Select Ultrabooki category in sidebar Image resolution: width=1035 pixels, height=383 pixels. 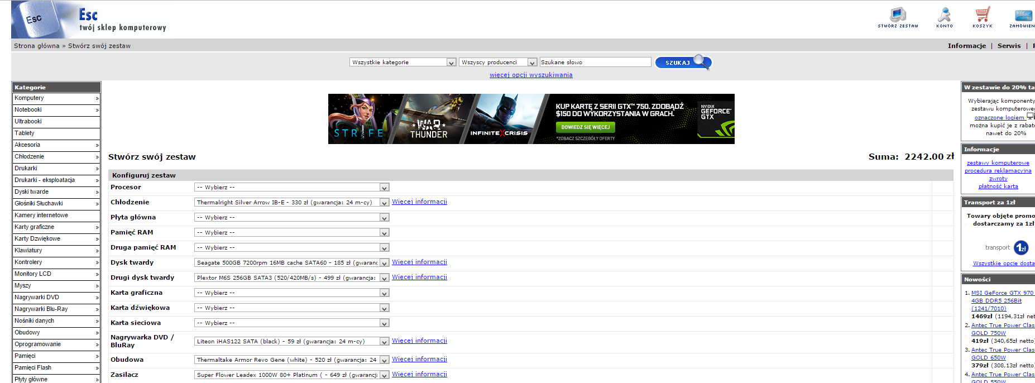(x=56, y=122)
